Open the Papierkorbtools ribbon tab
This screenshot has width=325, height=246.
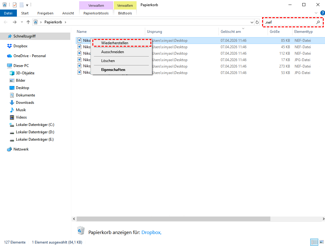(96, 13)
